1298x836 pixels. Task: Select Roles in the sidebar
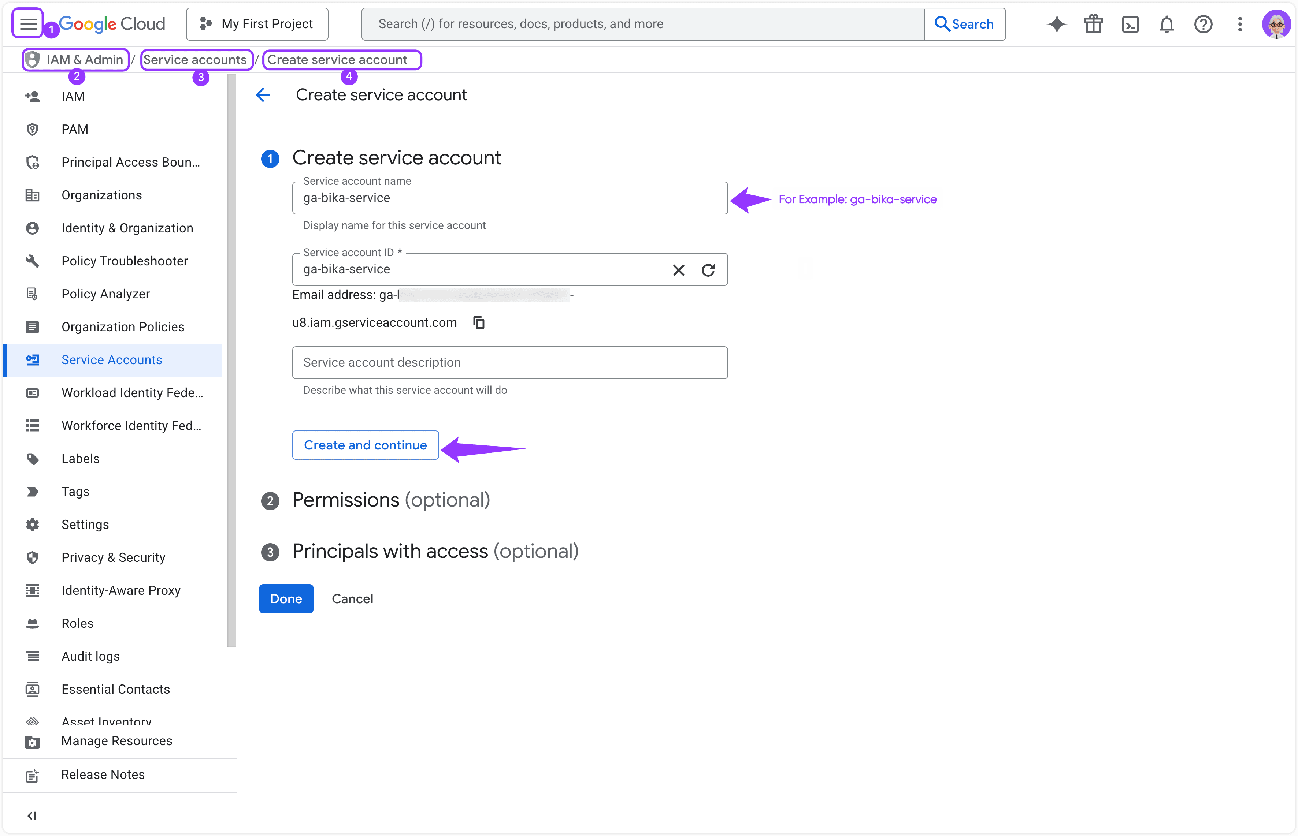coord(77,623)
